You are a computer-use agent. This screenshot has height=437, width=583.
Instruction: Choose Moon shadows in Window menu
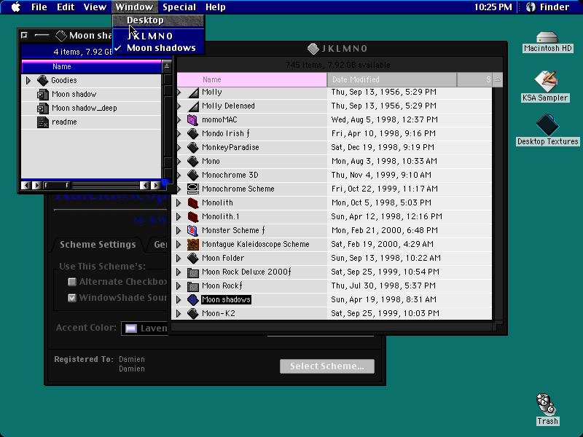(158, 48)
